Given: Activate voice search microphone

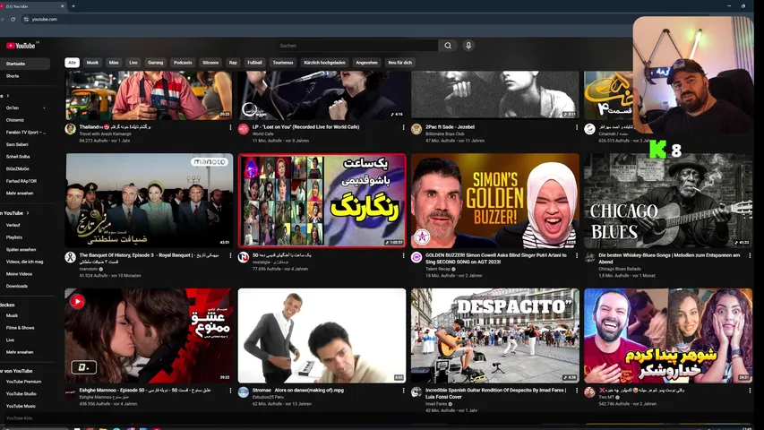Looking at the screenshot, I should [x=468, y=46].
